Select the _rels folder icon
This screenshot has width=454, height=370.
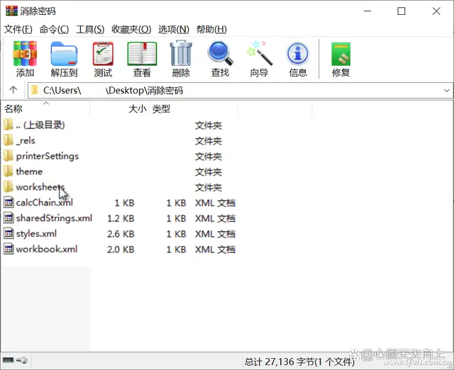pyautogui.click(x=9, y=140)
